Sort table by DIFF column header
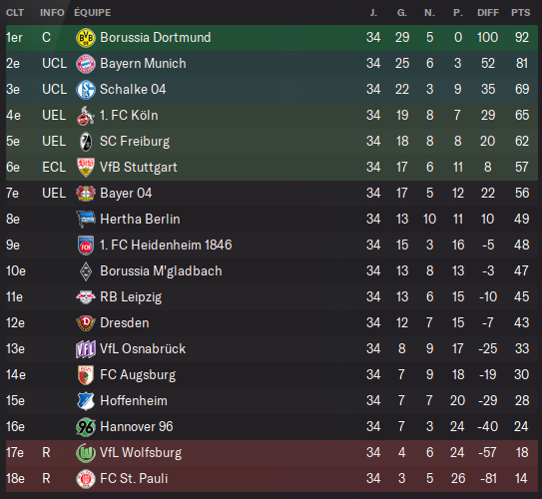 [488, 13]
